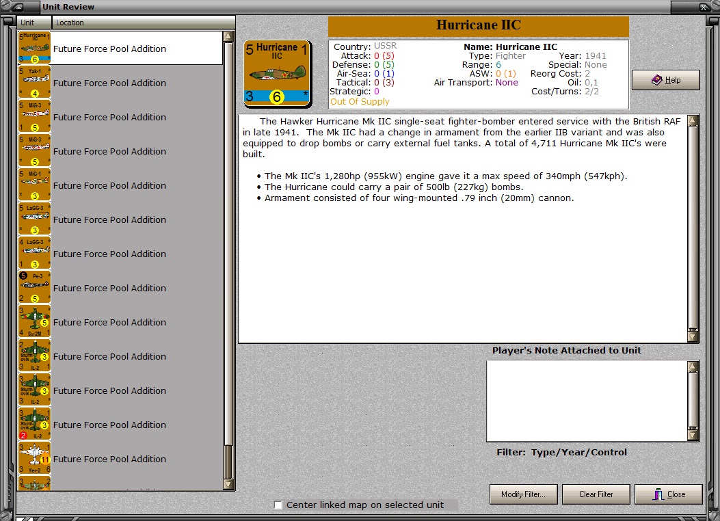Click the Out Of Supply status text

(360, 101)
